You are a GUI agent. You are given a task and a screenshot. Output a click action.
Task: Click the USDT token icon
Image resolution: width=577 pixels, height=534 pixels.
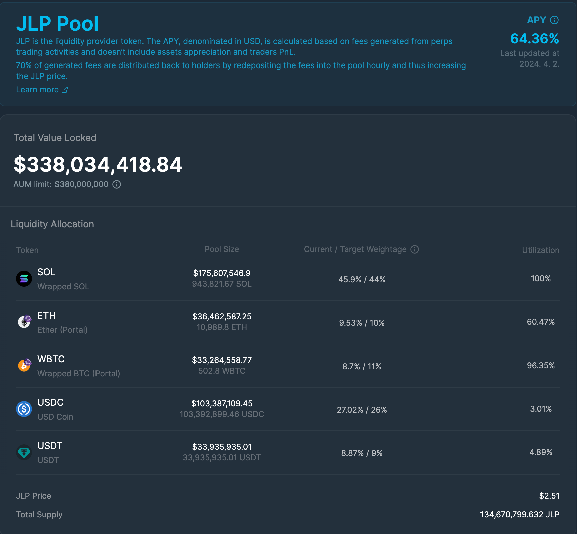pyautogui.click(x=24, y=452)
